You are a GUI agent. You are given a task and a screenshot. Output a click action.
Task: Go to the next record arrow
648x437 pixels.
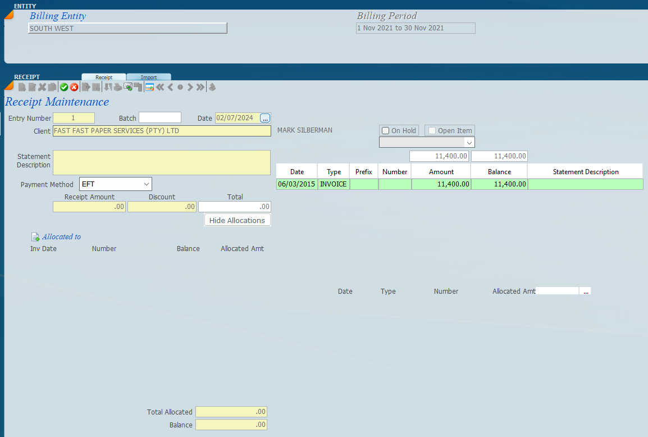click(190, 87)
